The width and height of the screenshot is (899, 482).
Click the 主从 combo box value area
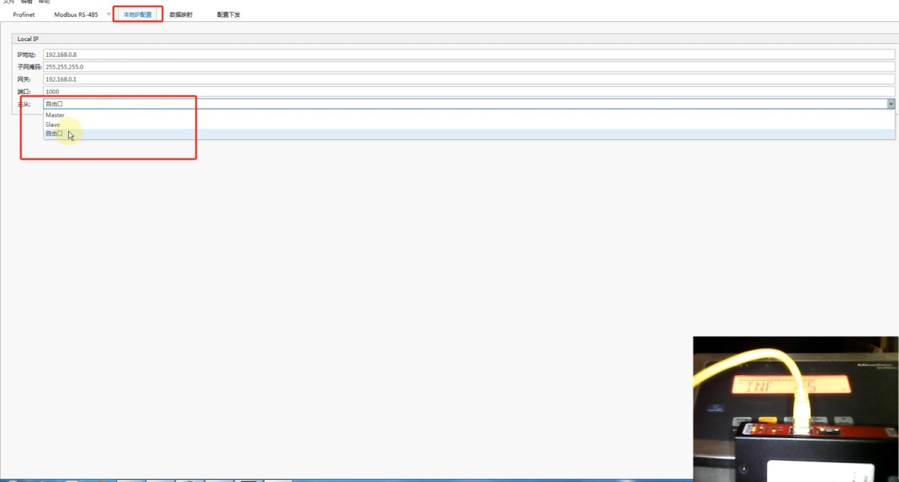click(461, 104)
